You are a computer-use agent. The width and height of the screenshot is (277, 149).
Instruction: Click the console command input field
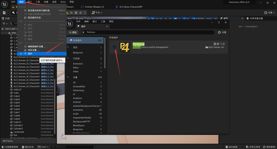pyautogui.click(x=72, y=147)
